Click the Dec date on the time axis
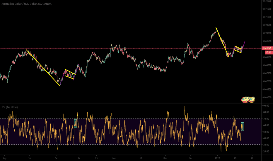 (165, 157)
